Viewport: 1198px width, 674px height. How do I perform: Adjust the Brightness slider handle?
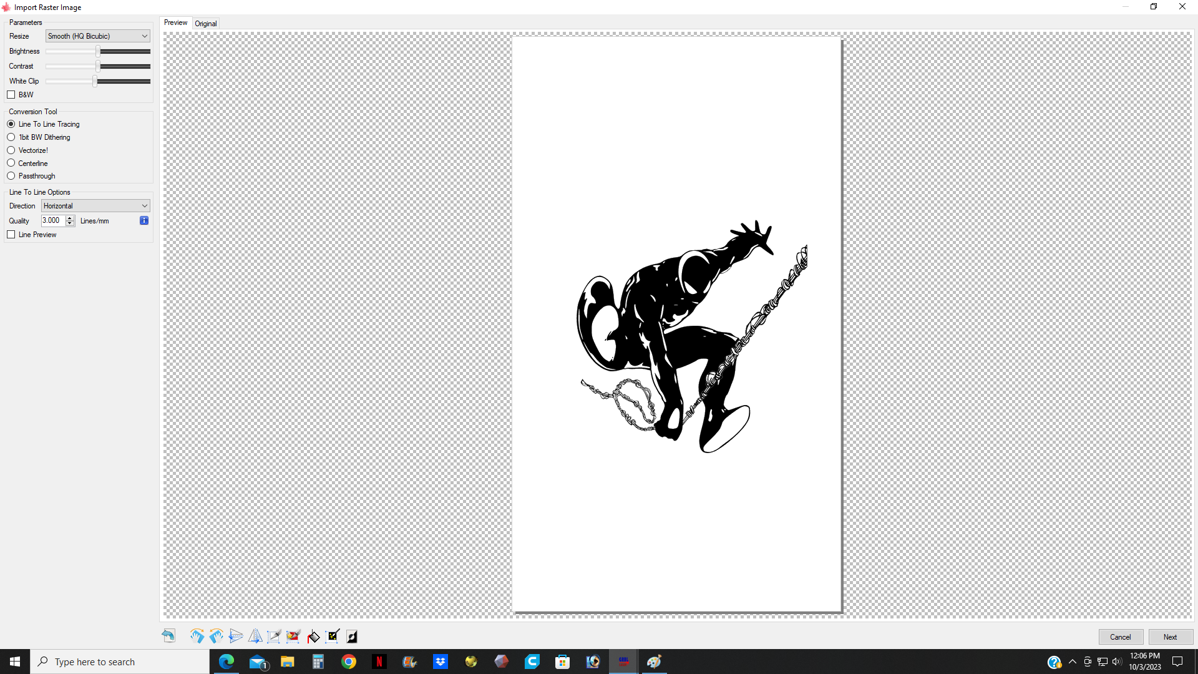97,51
